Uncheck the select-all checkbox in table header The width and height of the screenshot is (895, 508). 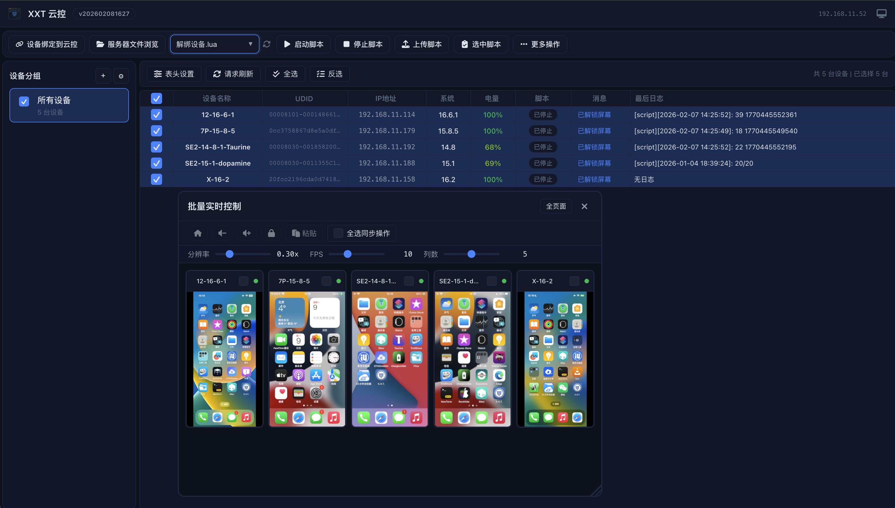[x=157, y=98]
